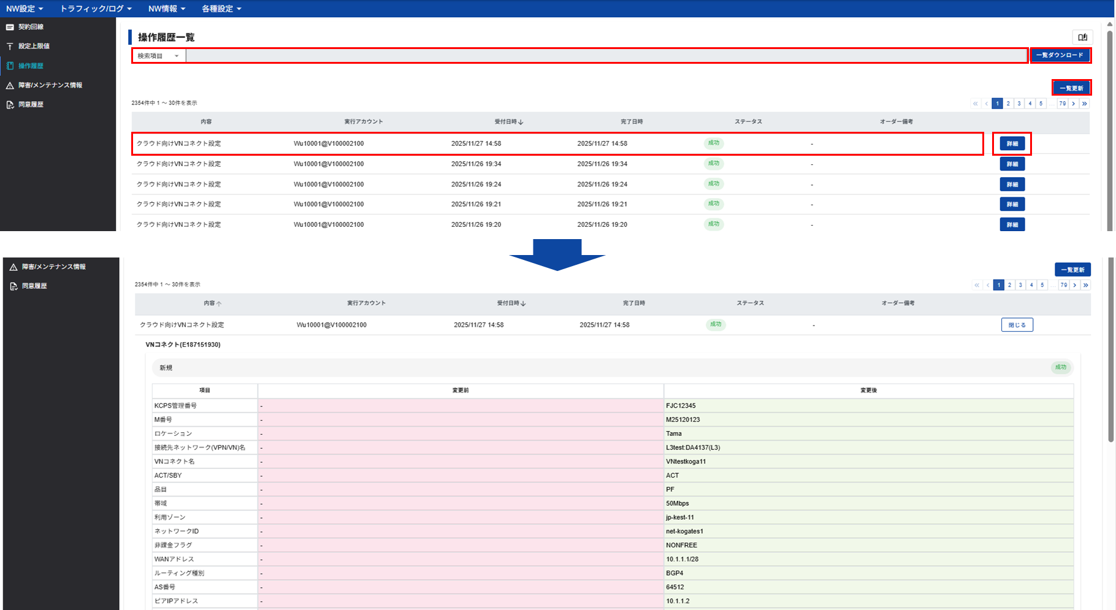Expand the 検索項目 dropdown
Screen dimensions: 1116x610
(x=158, y=56)
